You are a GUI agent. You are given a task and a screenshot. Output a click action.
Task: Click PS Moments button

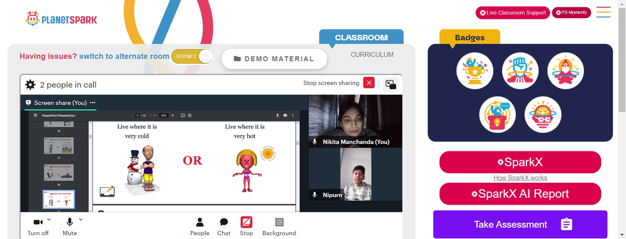(x=572, y=13)
